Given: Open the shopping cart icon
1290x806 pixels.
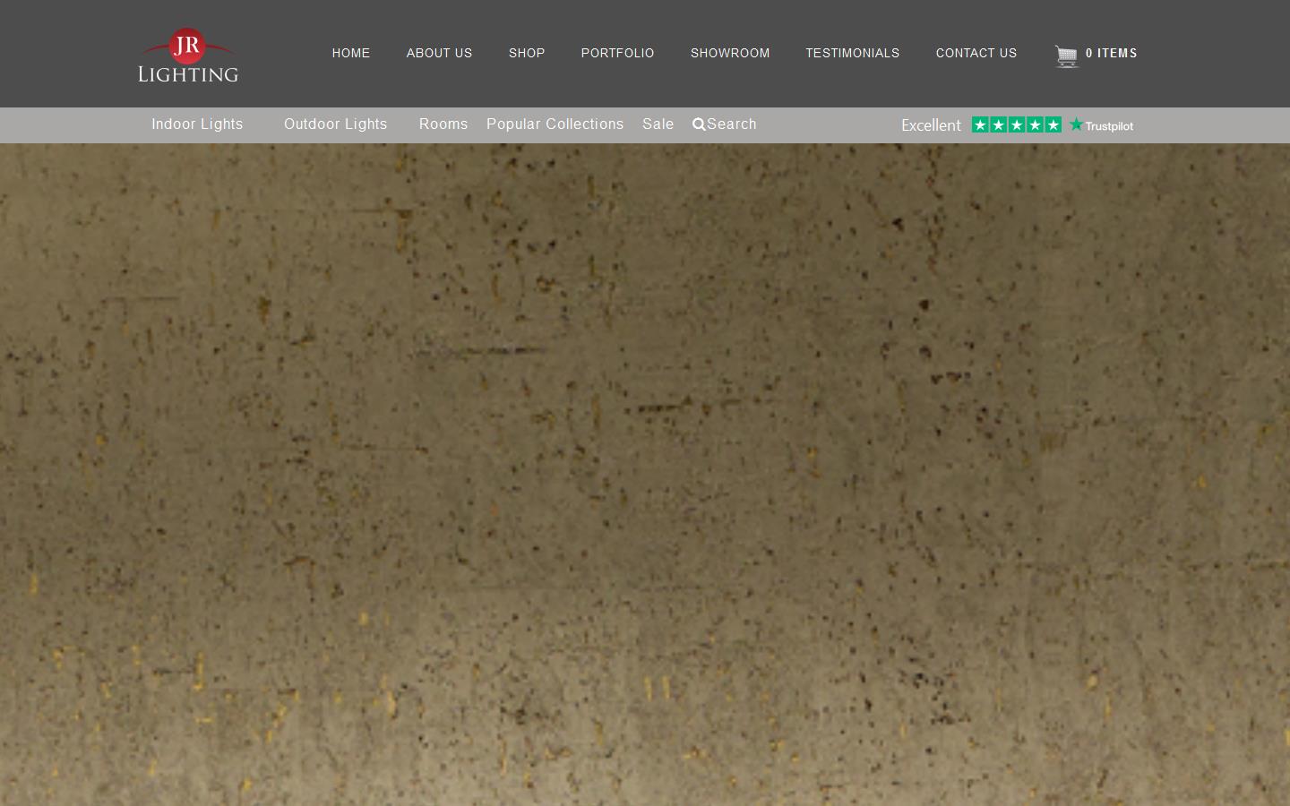Looking at the screenshot, I should (1067, 55).
